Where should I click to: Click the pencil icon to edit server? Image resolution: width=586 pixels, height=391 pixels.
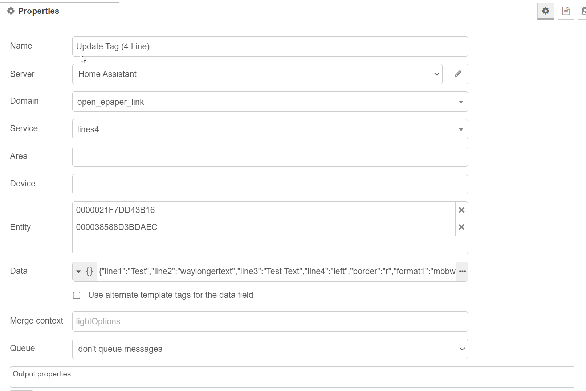coord(458,74)
